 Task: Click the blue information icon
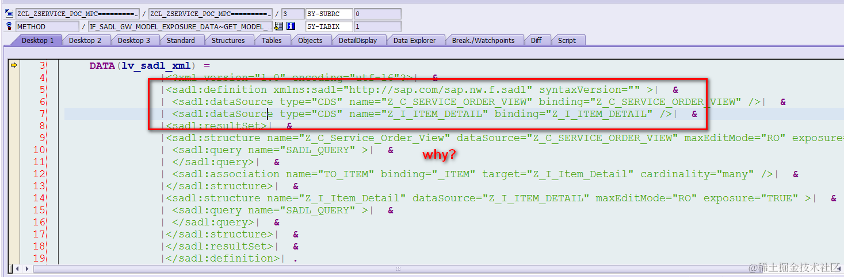[x=291, y=26]
